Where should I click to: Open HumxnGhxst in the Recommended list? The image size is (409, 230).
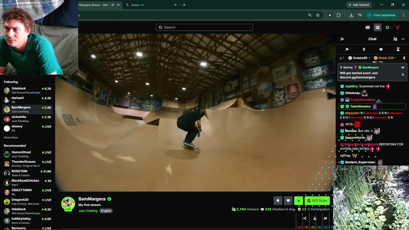click(x=27, y=154)
